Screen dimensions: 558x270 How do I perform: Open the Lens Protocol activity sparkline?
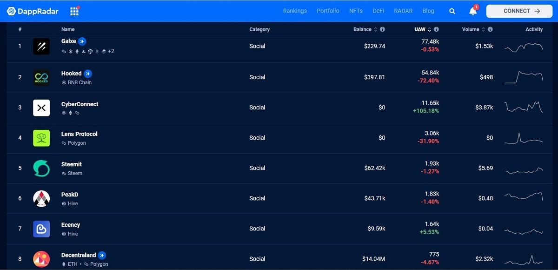click(524, 138)
